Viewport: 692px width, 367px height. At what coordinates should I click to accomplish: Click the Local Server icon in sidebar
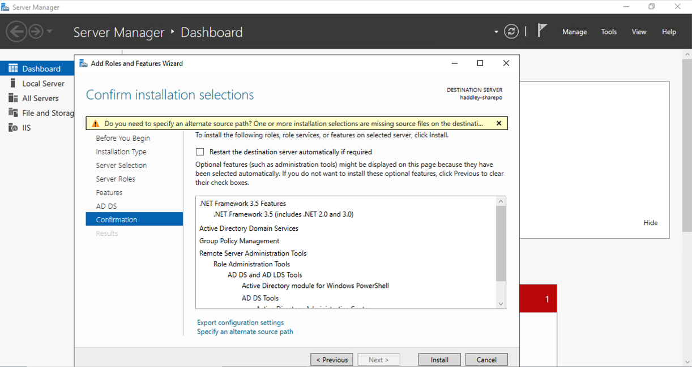[x=13, y=83]
